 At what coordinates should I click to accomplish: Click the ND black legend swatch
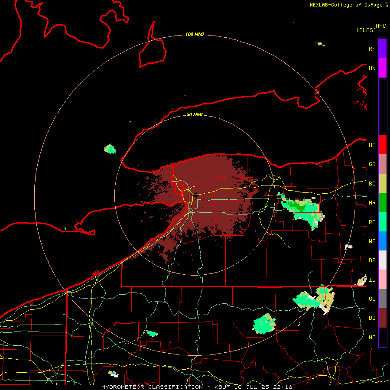[x=383, y=337]
